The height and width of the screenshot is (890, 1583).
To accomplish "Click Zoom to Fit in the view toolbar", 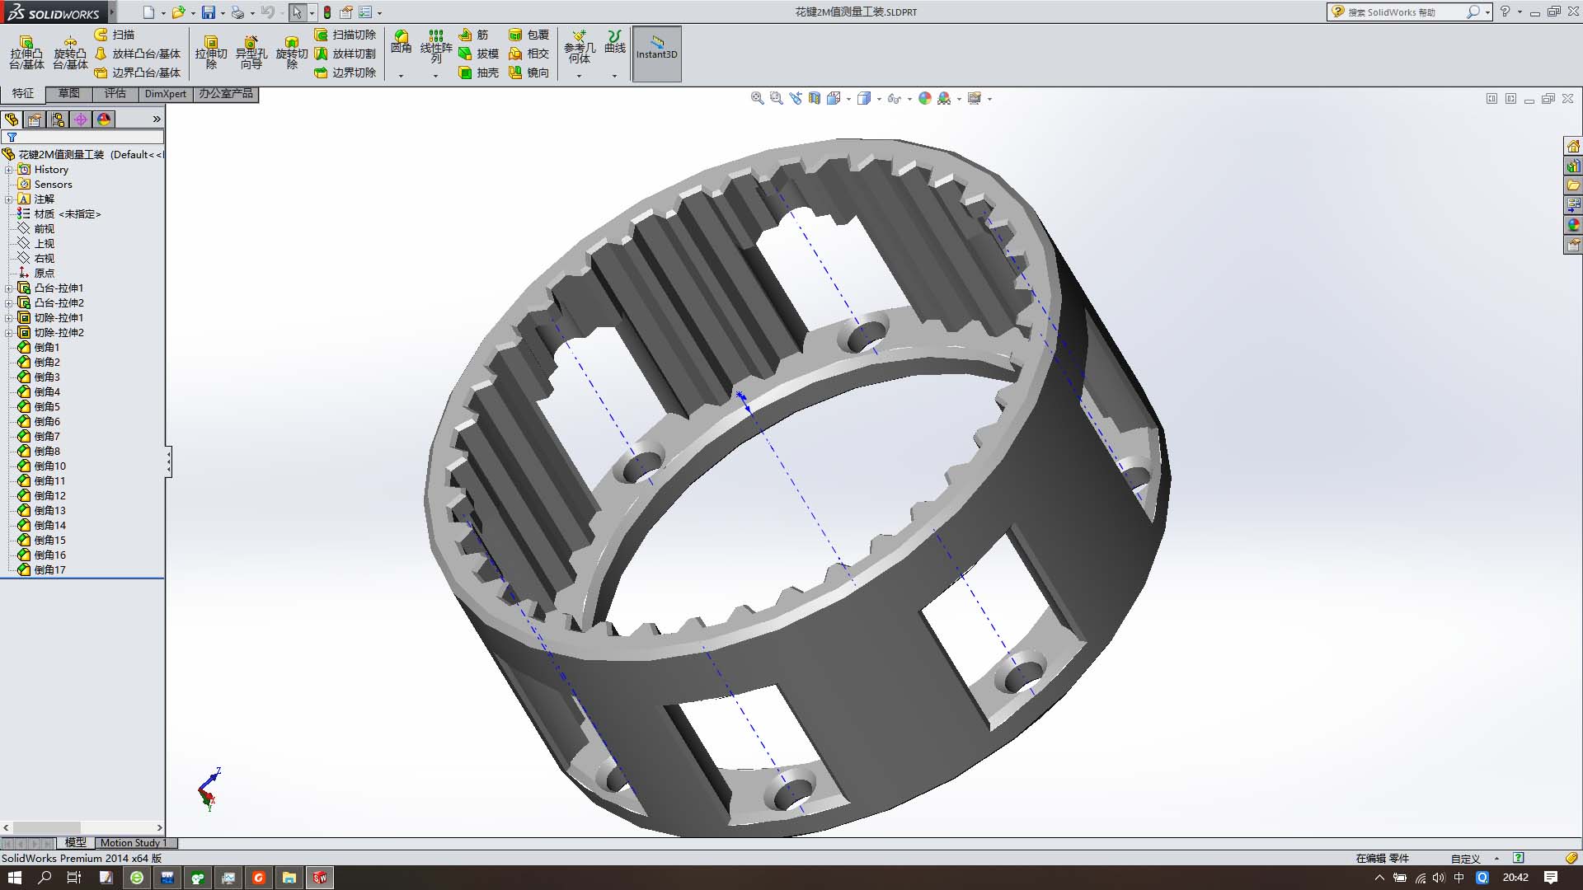I will [x=757, y=98].
